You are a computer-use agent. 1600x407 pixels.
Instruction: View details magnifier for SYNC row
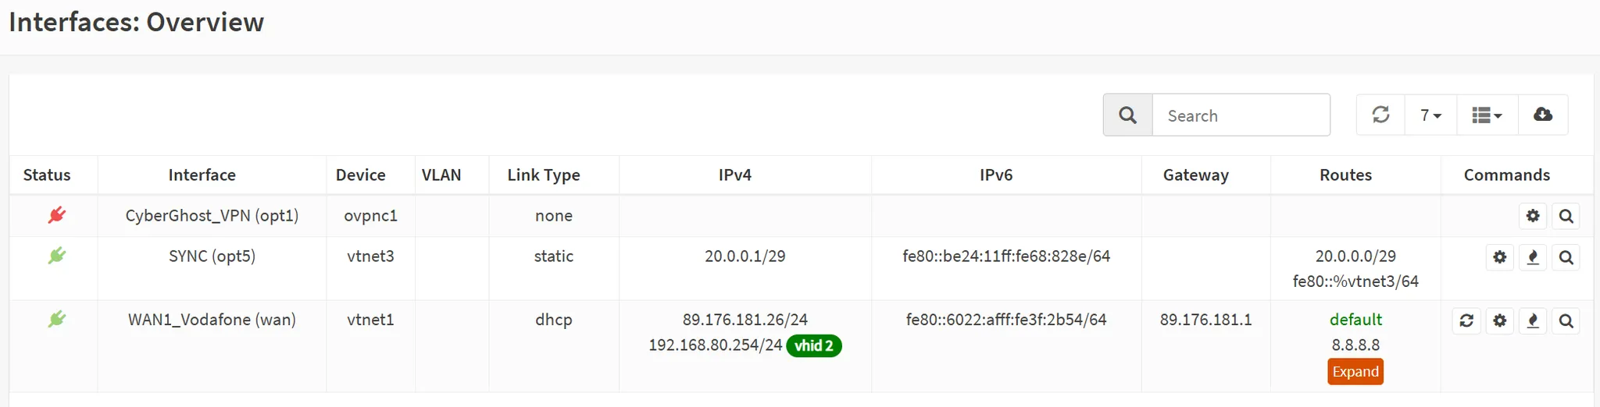(1566, 257)
